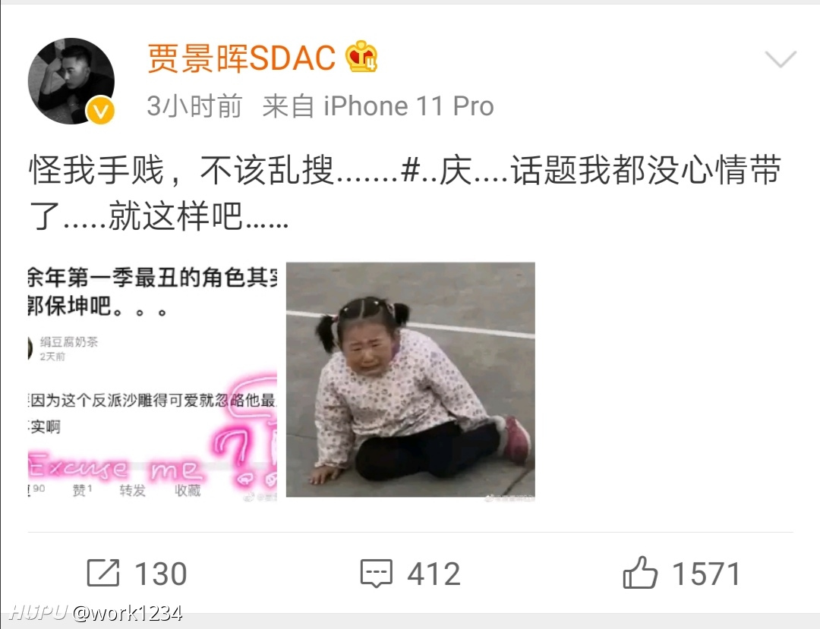Screen dimensions: 820x629
Task: Like the post with thumbs-up icon
Action: [x=639, y=572]
